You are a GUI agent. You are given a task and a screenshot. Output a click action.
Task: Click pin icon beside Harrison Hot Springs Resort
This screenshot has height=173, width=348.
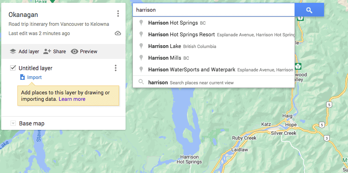[141, 34]
